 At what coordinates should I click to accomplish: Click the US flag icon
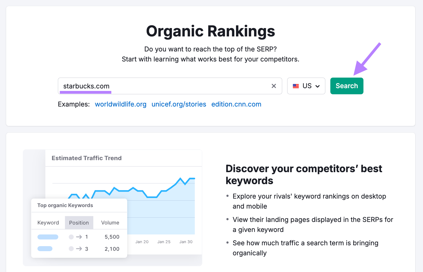(x=296, y=86)
